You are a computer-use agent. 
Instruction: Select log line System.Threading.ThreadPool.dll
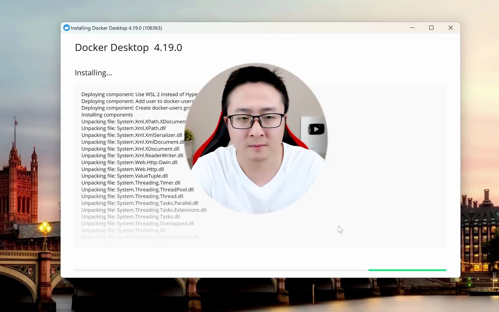click(x=137, y=190)
